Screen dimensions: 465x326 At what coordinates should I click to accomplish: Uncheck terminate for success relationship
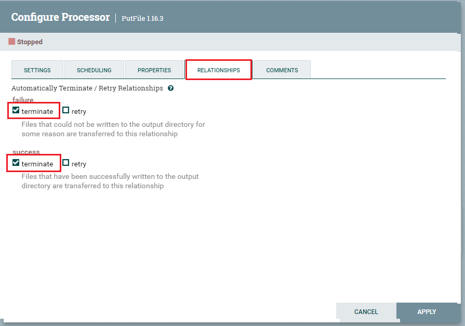coord(16,163)
